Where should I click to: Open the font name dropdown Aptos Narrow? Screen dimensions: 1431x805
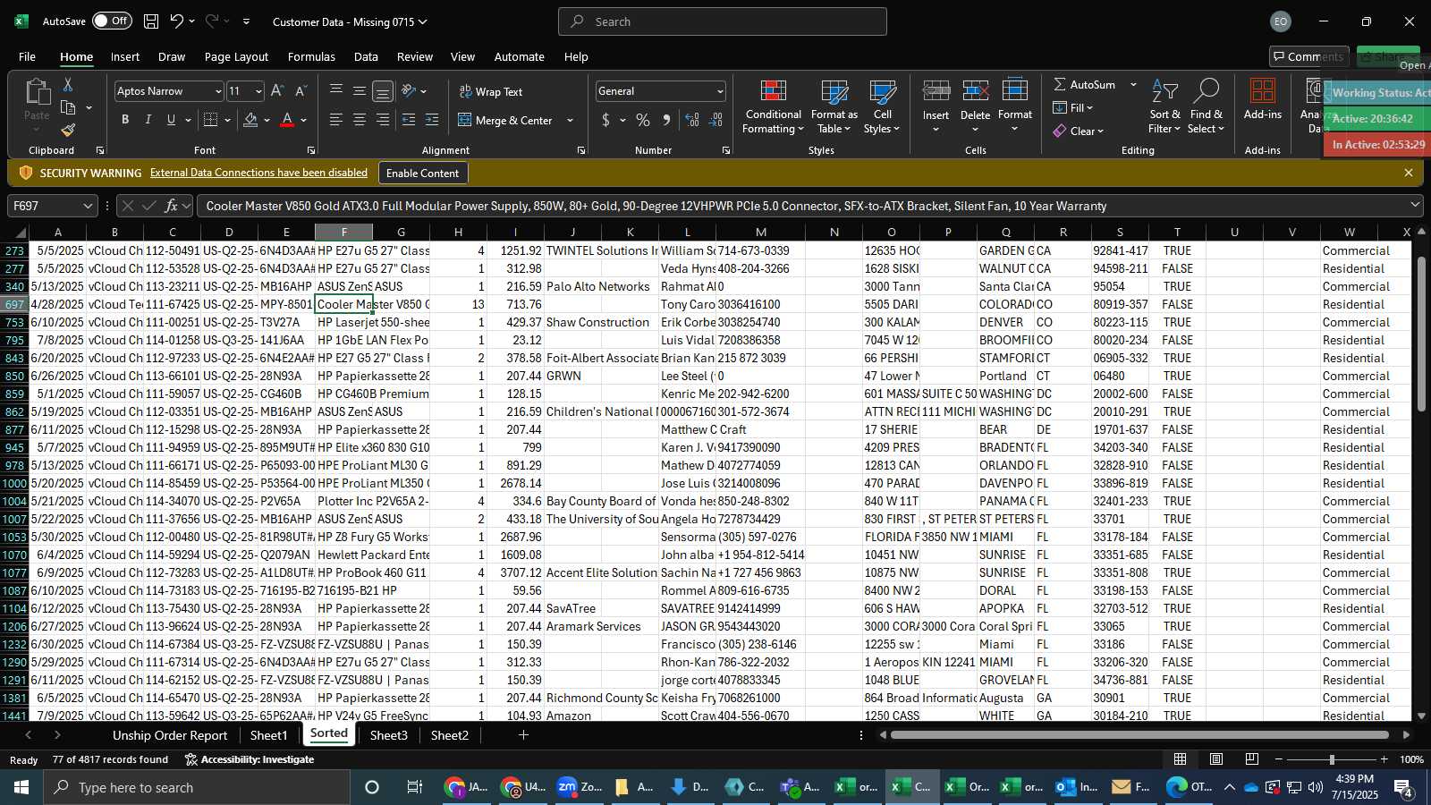tap(217, 91)
